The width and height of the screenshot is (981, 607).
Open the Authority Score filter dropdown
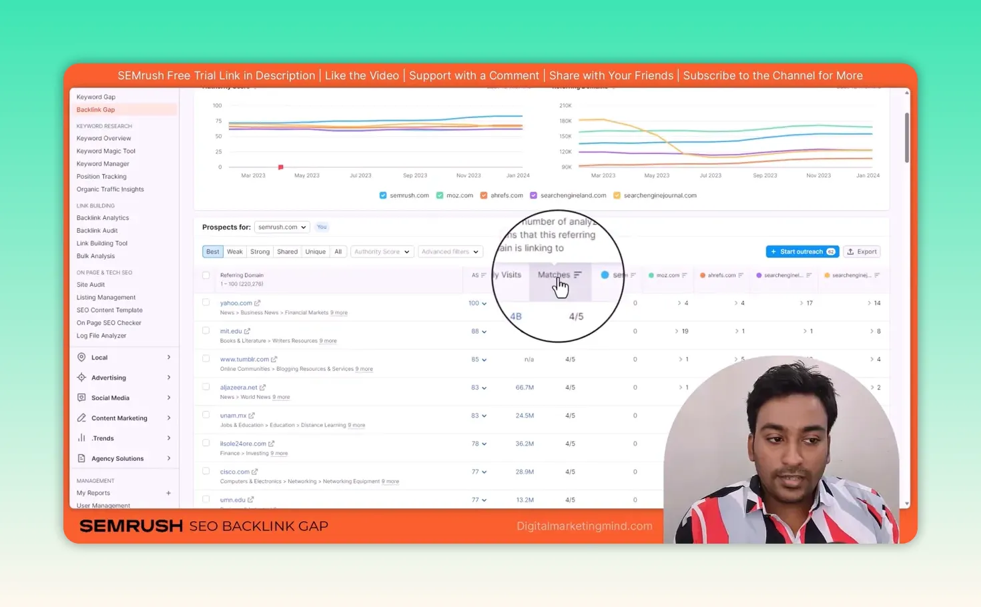tap(382, 251)
